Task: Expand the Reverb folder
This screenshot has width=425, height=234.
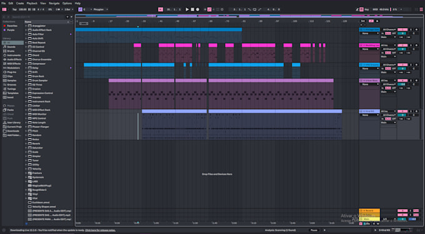Action: tap(26, 144)
